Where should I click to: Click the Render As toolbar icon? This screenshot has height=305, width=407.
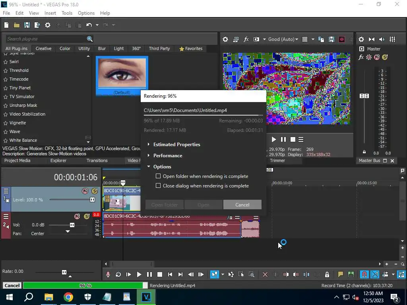37,25
